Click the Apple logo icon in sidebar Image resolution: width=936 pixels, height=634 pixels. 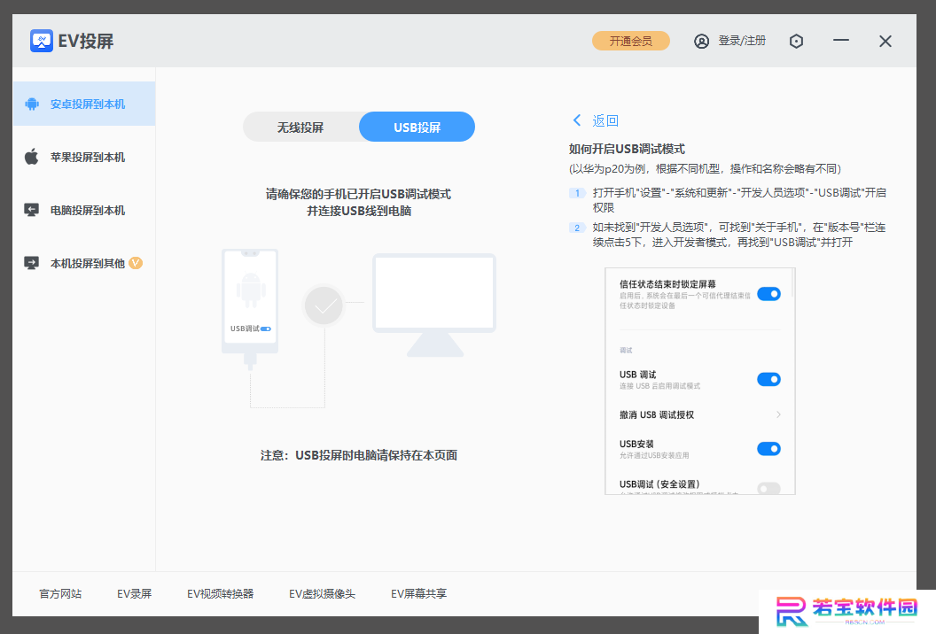32,157
